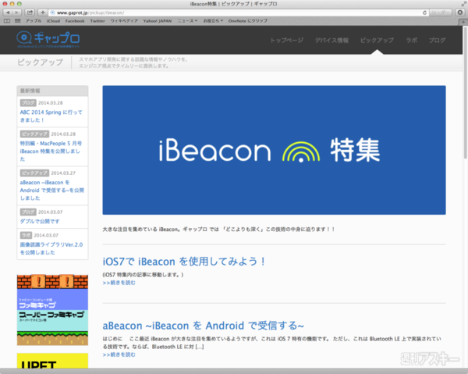Screen dimensions: 468x374
Task: Click the ピックアップ page heading
Action: [40, 62]
